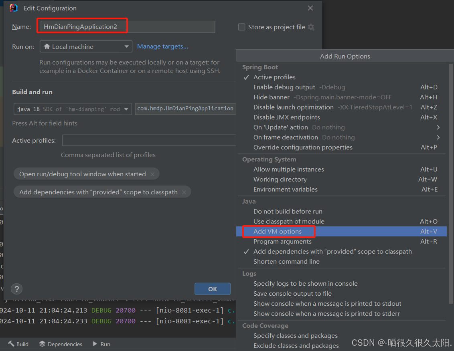Toggle Do not build before run
Viewport: 454px width, 351px height.
[x=342, y=211]
